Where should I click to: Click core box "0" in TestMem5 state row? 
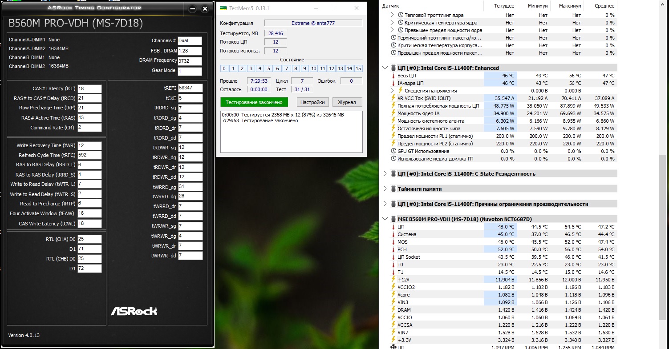click(x=224, y=68)
